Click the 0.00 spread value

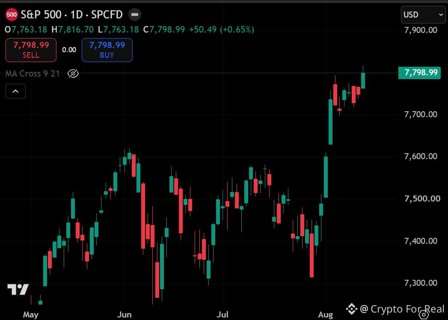[x=69, y=50]
